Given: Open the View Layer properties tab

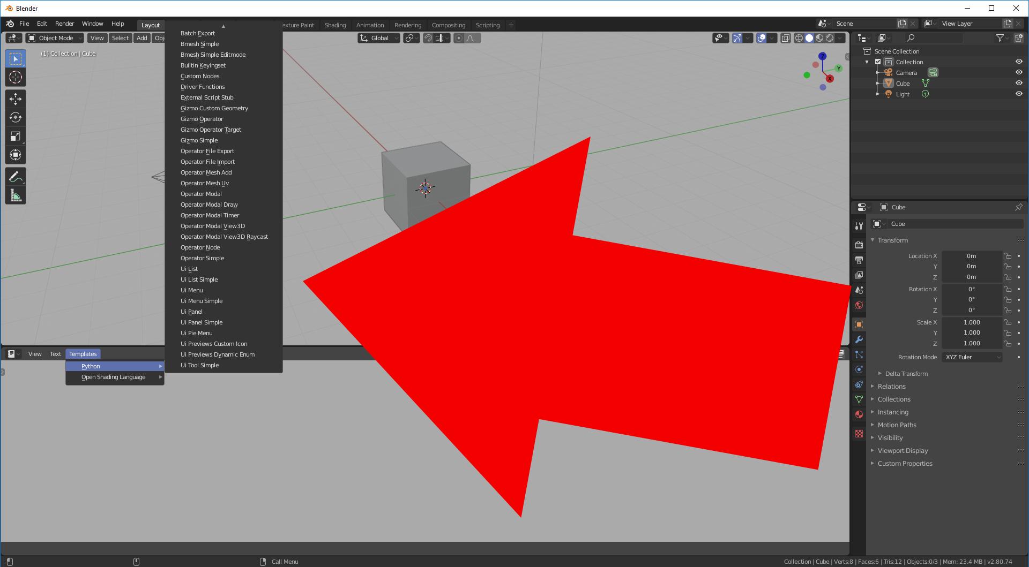Looking at the screenshot, I should click(x=859, y=275).
